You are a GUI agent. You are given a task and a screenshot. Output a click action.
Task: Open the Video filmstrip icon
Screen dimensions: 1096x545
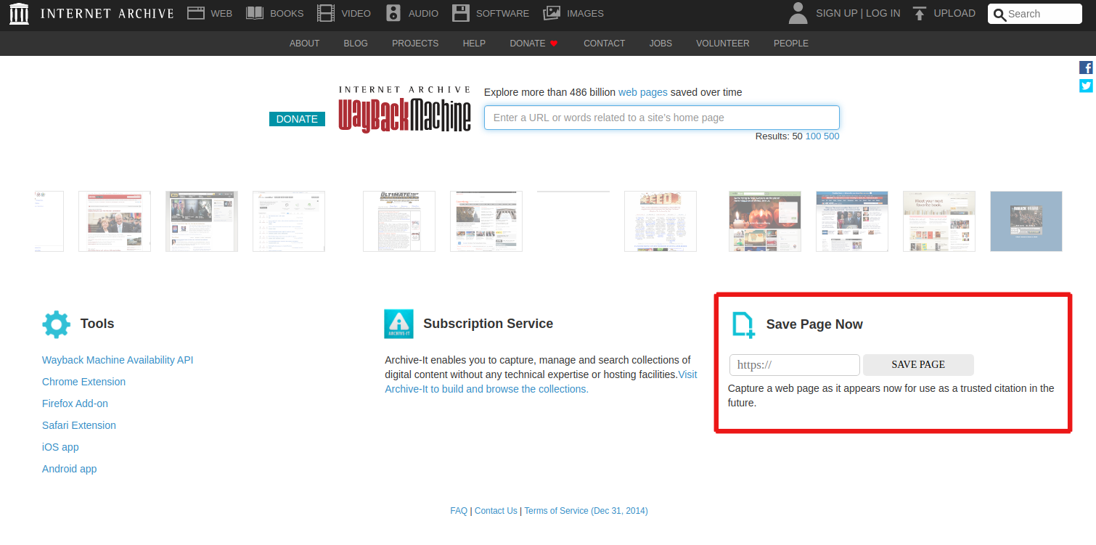[326, 13]
